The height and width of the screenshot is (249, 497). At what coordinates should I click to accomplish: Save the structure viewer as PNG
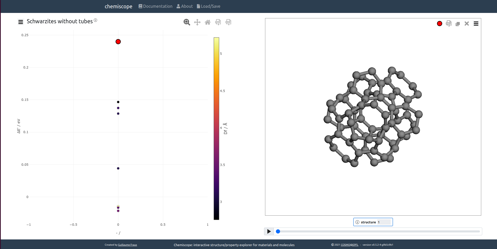(x=449, y=23)
